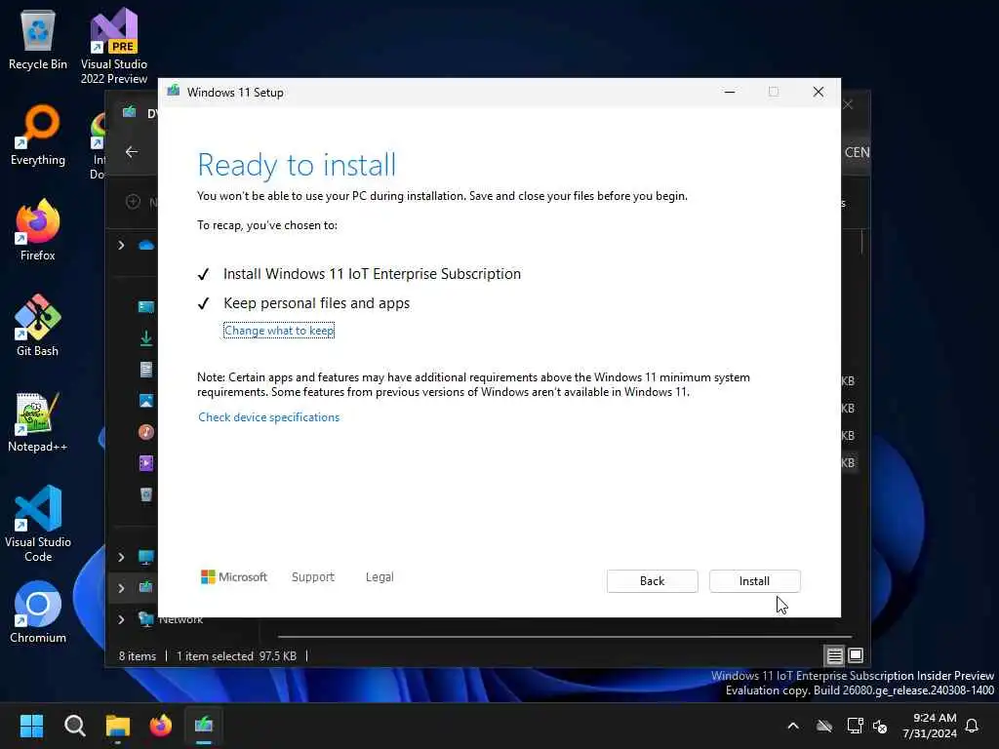Close the Windows 11 Setup window
999x749 pixels.
tap(819, 93)
